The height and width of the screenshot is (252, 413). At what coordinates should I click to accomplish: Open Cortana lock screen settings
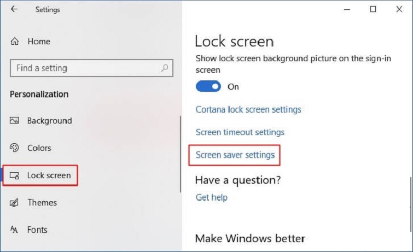[x=248, y=109]
